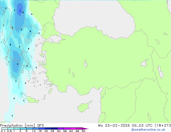Select the 40–45 mm magenta legend swatch
Image resolution: width=171 pixels, height=132 pixels.
73,128
